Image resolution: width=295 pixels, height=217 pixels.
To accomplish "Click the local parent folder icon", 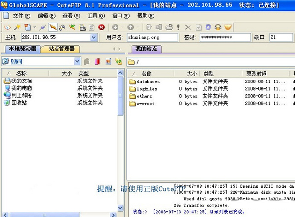I will point(87,61).
